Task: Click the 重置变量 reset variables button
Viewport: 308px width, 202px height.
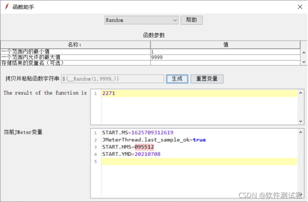Action: [207, 79]
